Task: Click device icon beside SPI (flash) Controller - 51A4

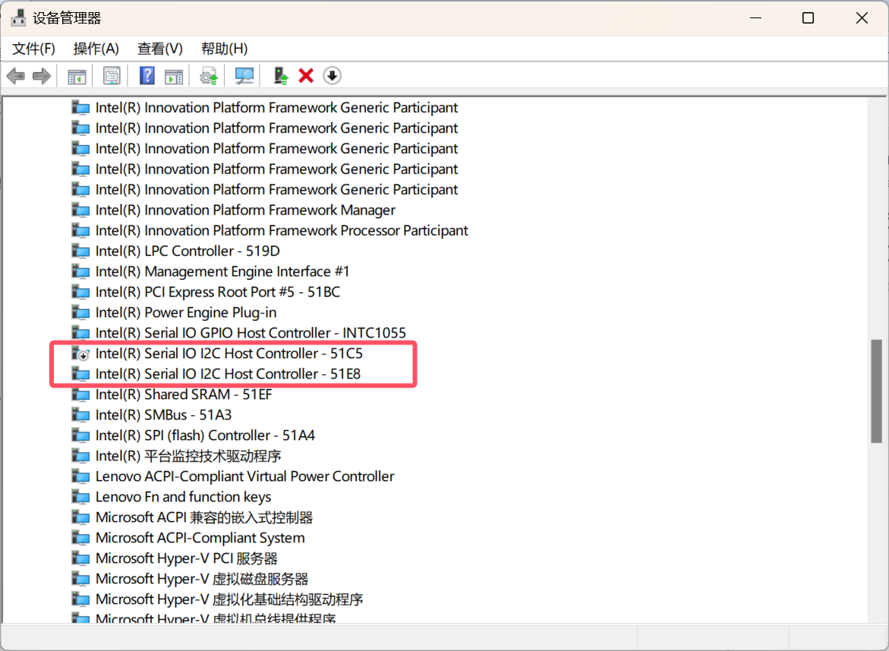Action: tap(80, 436)
